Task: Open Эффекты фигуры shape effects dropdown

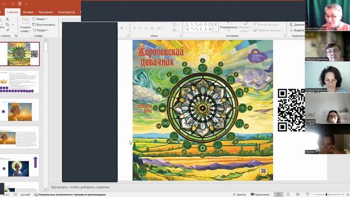Action: tap(269, 30)
